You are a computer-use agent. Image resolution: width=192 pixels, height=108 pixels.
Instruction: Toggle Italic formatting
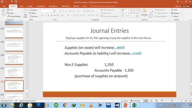[x=45, y=15]
